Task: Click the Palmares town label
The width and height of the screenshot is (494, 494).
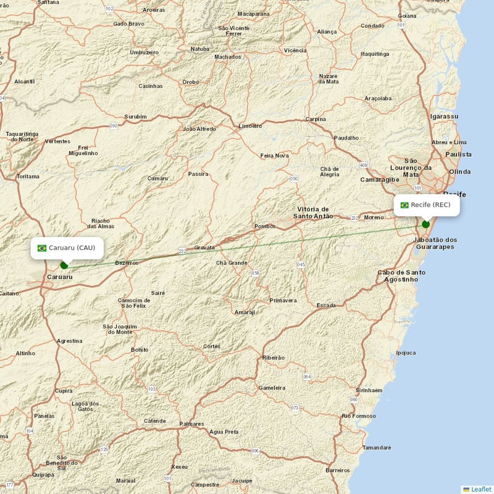Action: click(x=191, y=424)
